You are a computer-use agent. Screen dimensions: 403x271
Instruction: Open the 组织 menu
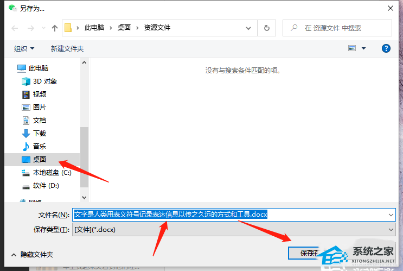[24, 48]
